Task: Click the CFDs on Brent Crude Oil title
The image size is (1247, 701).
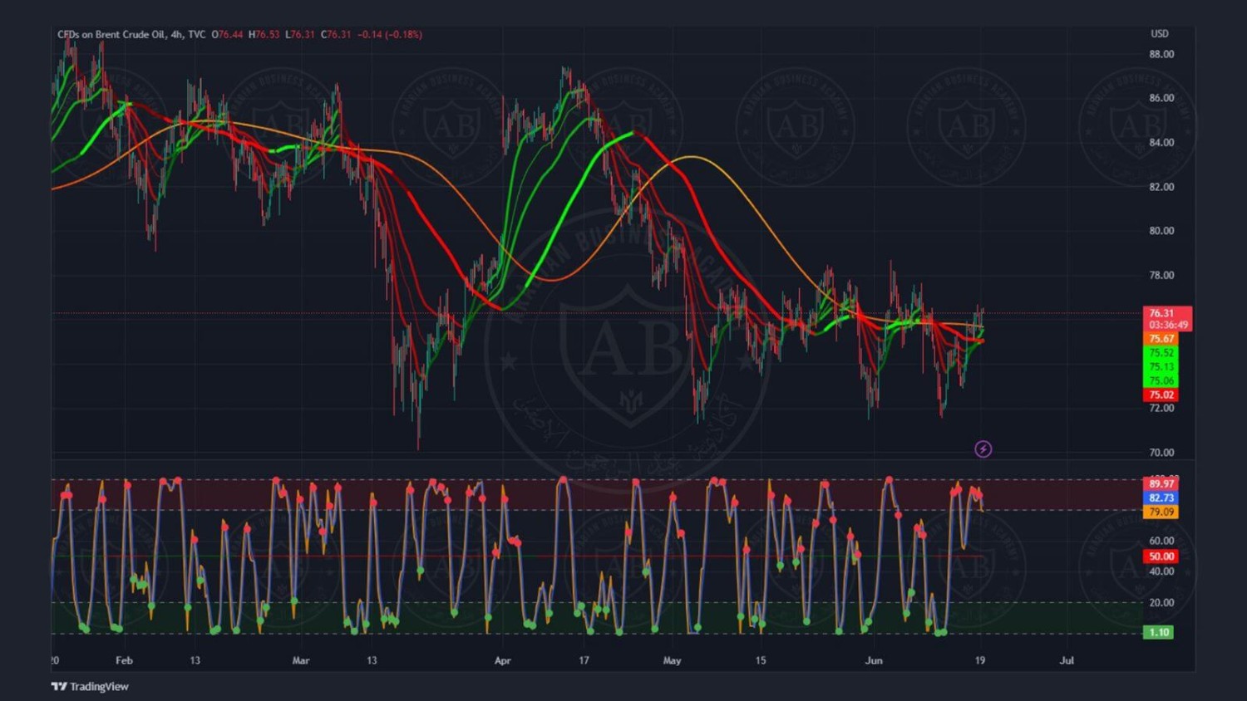Action: (x=111, y=35)
